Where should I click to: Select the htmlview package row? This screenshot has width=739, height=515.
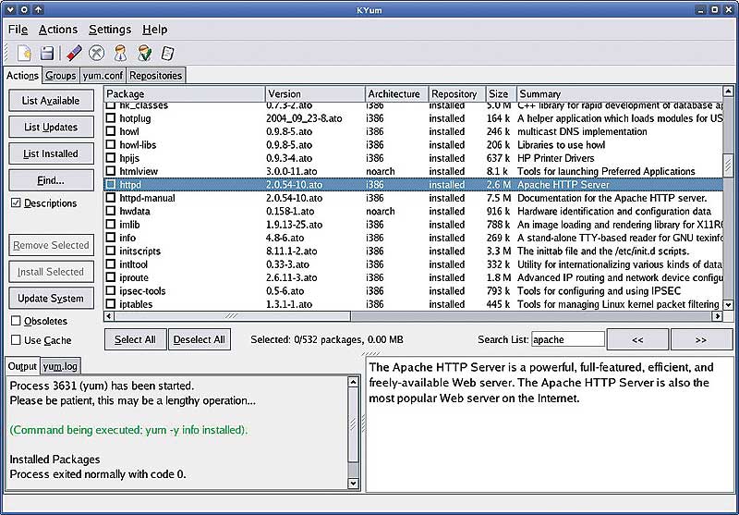pos(413,171)
